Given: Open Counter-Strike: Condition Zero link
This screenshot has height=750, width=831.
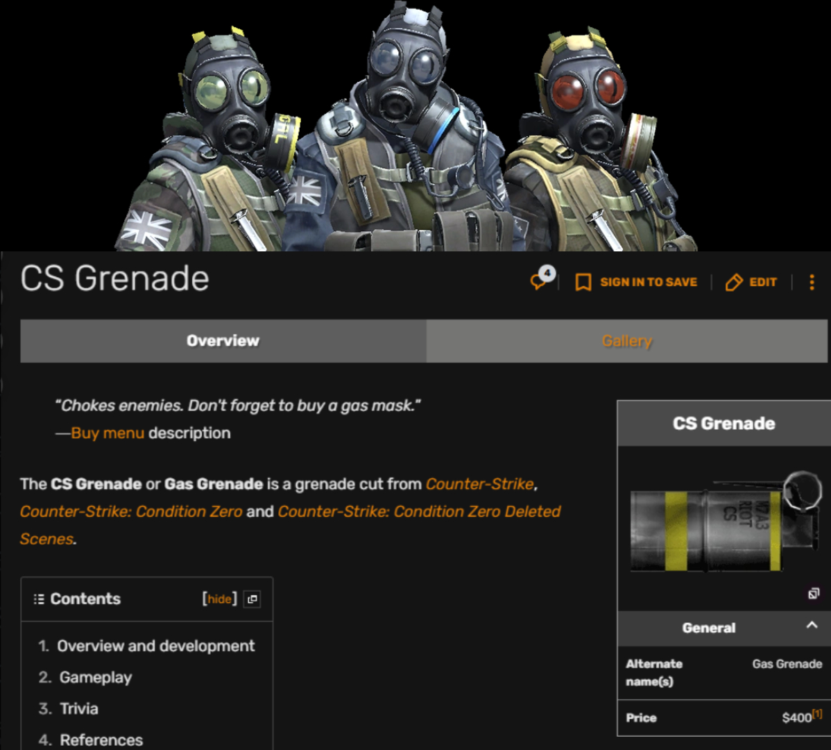Looking at the screenshot, I should 131,511.
